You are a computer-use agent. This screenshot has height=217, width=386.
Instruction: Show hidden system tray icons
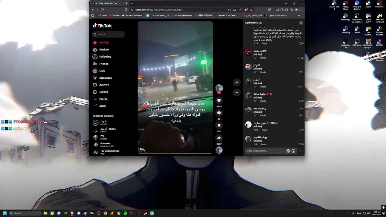(x=348, y=213)
